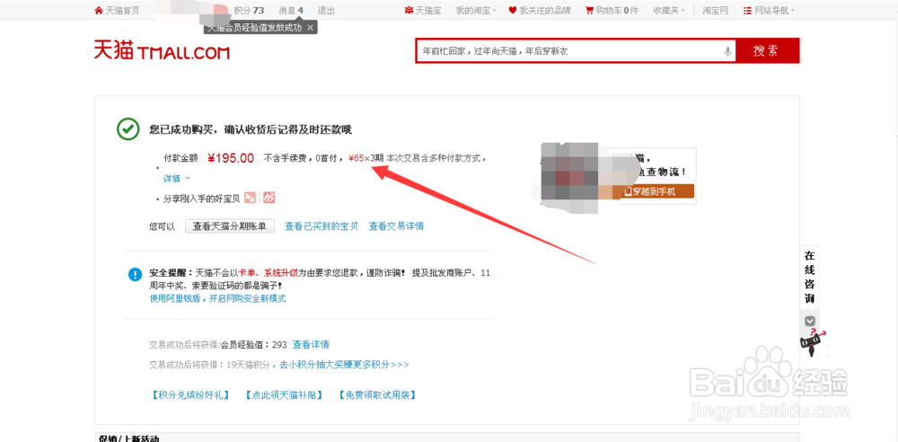The width and height of the screenshot is (898, 442).
Task: Click 【点此领天猫补贴】 link
Action: pyautogui.click(x=284, y=395)
